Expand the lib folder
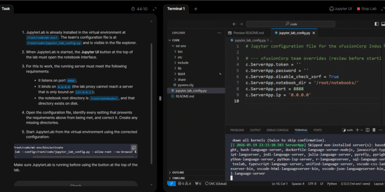 click(180, 68)
